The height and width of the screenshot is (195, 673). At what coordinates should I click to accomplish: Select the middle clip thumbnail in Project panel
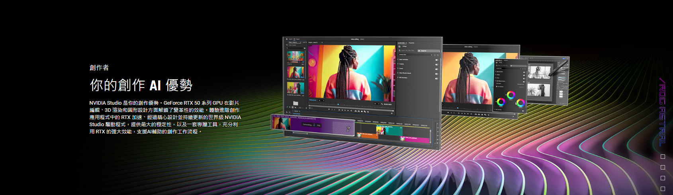pos(295,72)
